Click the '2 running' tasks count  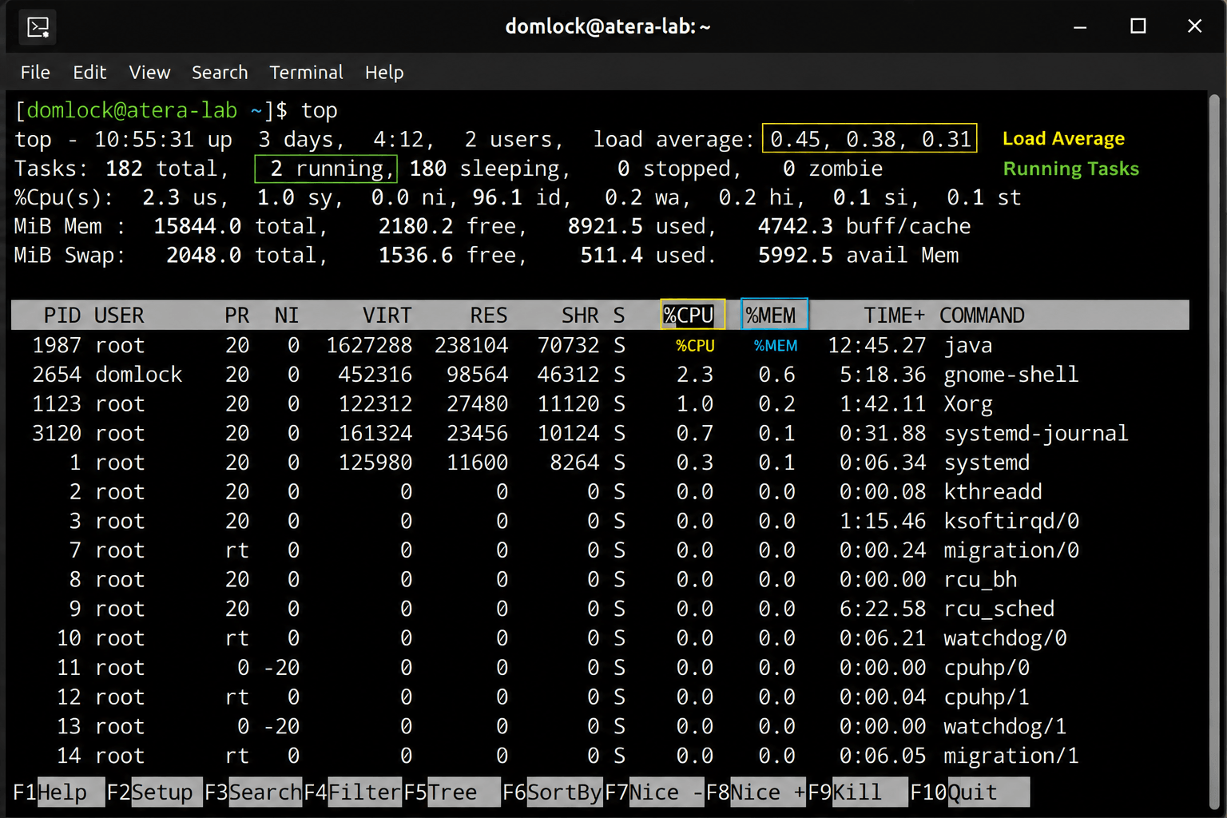coord(326,169)
